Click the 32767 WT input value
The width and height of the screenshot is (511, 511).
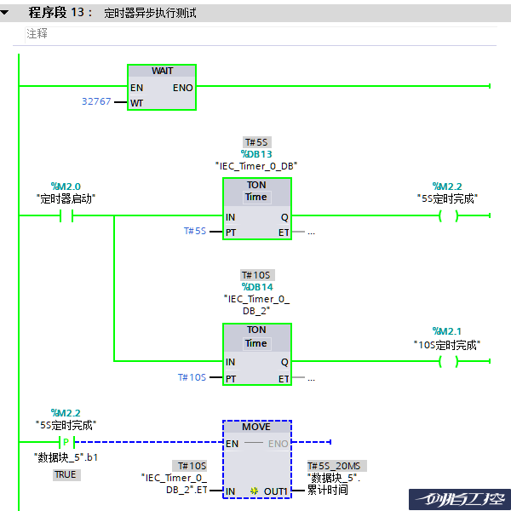click(95, 101)
